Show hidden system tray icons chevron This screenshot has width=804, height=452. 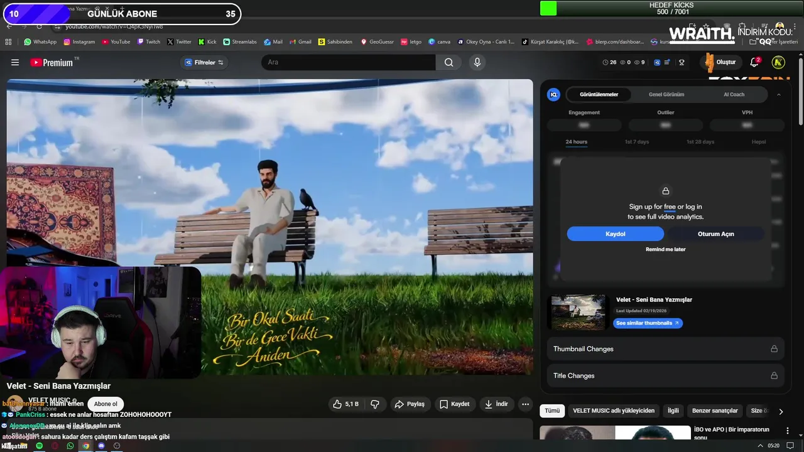761,446
